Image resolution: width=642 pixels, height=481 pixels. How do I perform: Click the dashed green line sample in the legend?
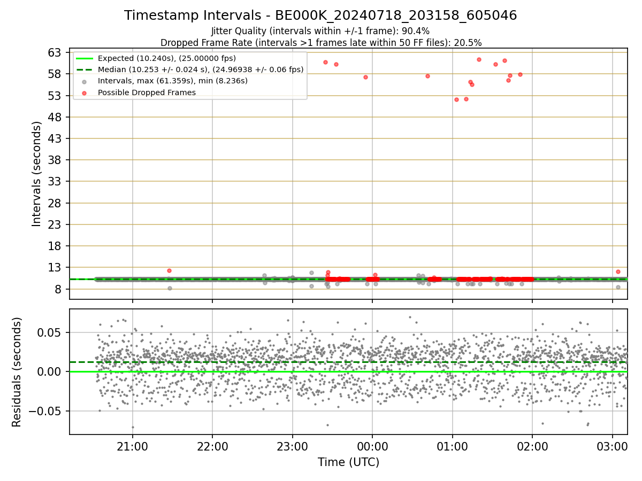pos(85,69)
